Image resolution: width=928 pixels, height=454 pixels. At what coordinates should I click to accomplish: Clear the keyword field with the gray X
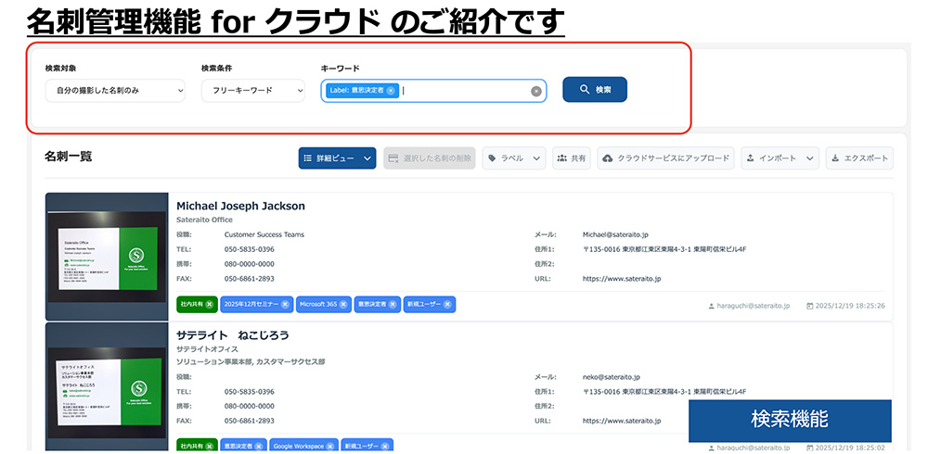(535, 91)
